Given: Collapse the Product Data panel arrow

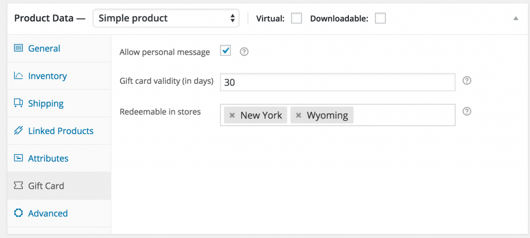Looking at the screenshot, I should [x=516, y=19].
